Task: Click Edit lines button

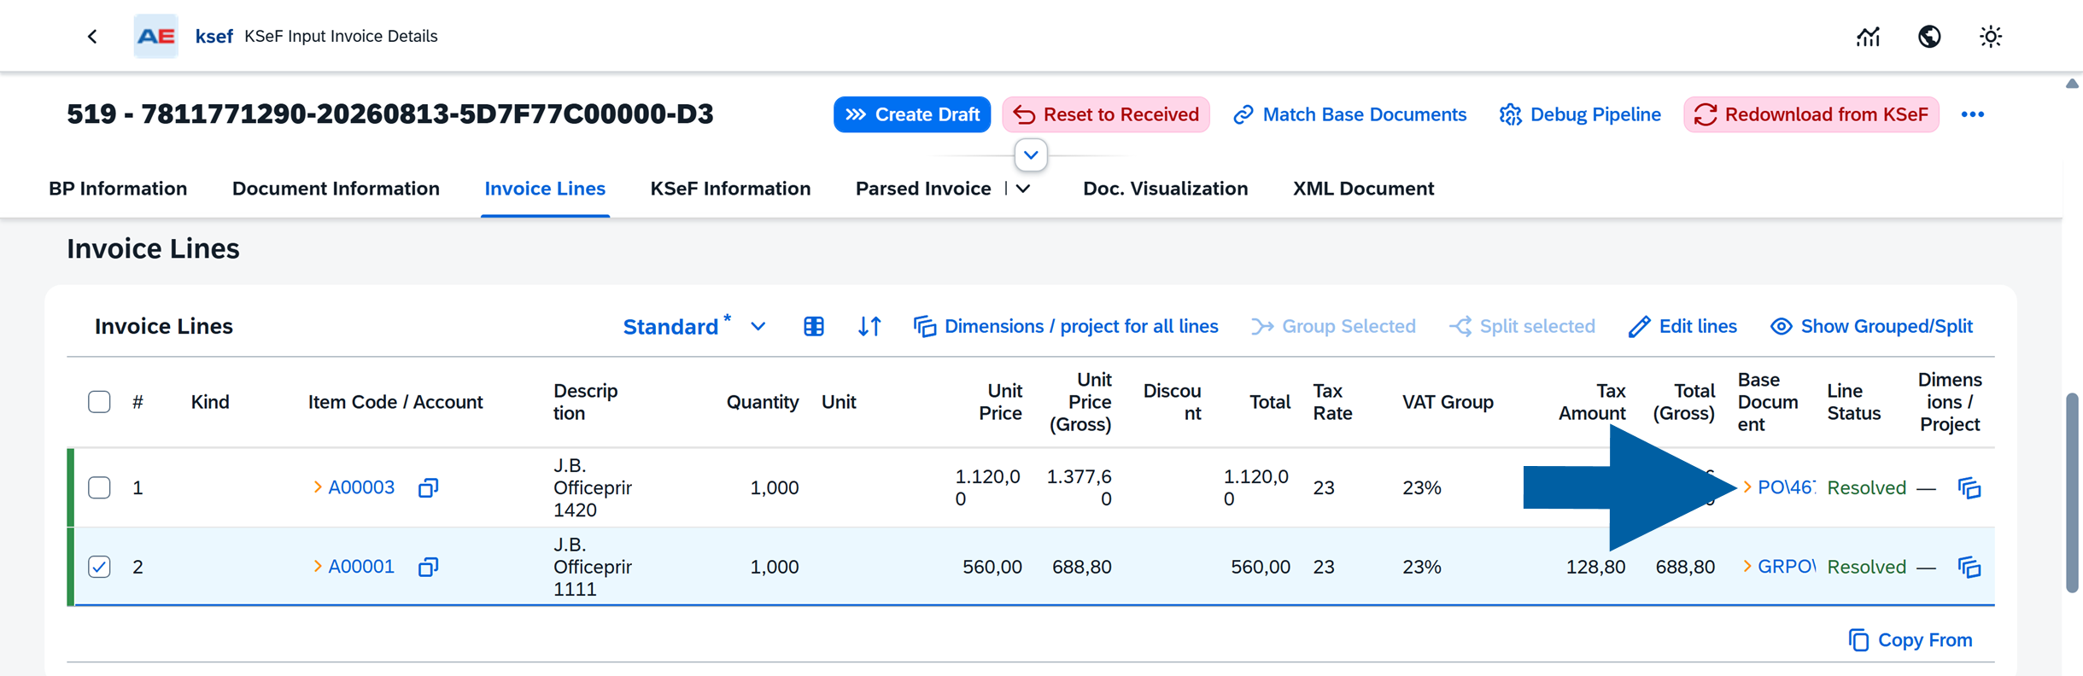Action: click(x=1682, y=326)
